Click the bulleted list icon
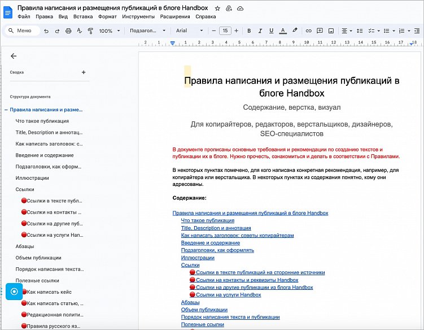Viewport: 424px width, 330px height. pyautogui.click(x=387, y=31)
